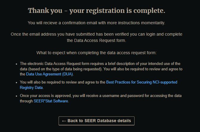
Task: Click the confirmation email sentence
Action: 97,23
